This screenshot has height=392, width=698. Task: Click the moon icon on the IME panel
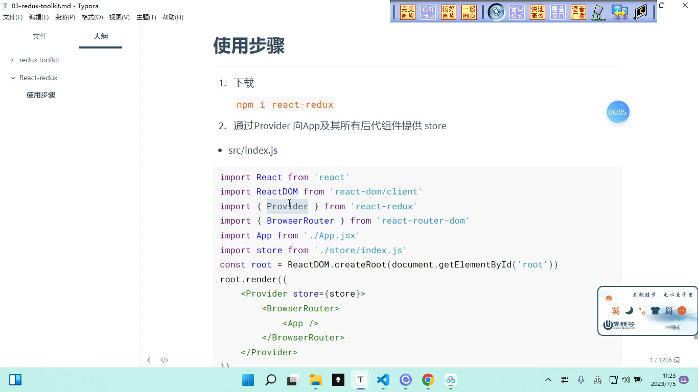(629, 311)
